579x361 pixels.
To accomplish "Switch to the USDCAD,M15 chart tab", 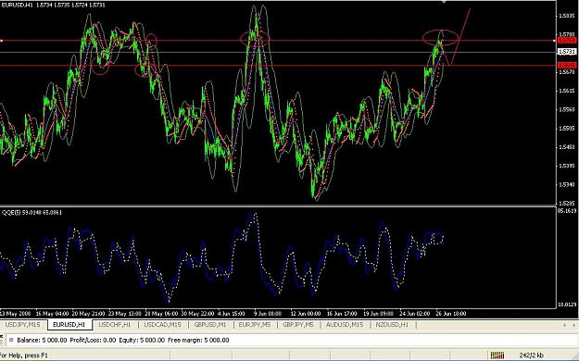I will 162,325.
